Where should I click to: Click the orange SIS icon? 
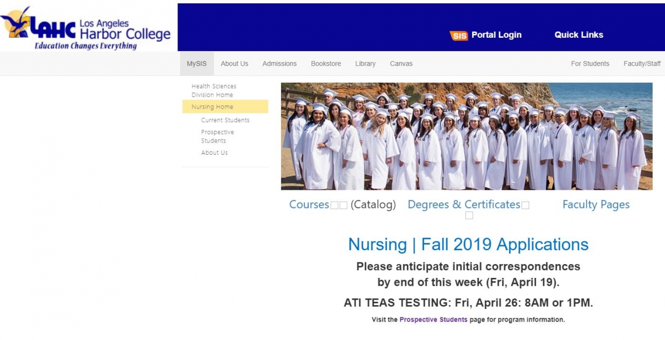(x=459, y=35)
